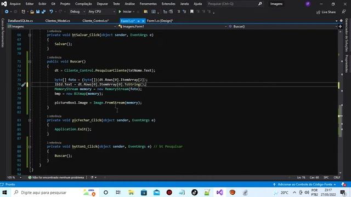Click the Live Share icon
The image size is (351, 197).
pyautogui.click(x=318, y=12)
